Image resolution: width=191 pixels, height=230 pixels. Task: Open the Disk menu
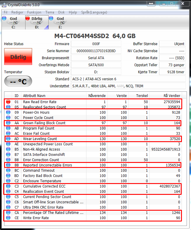pos(62,12)
